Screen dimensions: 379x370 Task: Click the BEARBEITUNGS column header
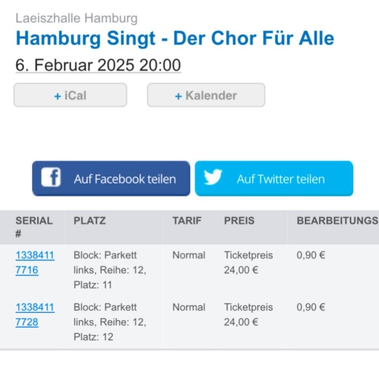click(x=337, y=221)
